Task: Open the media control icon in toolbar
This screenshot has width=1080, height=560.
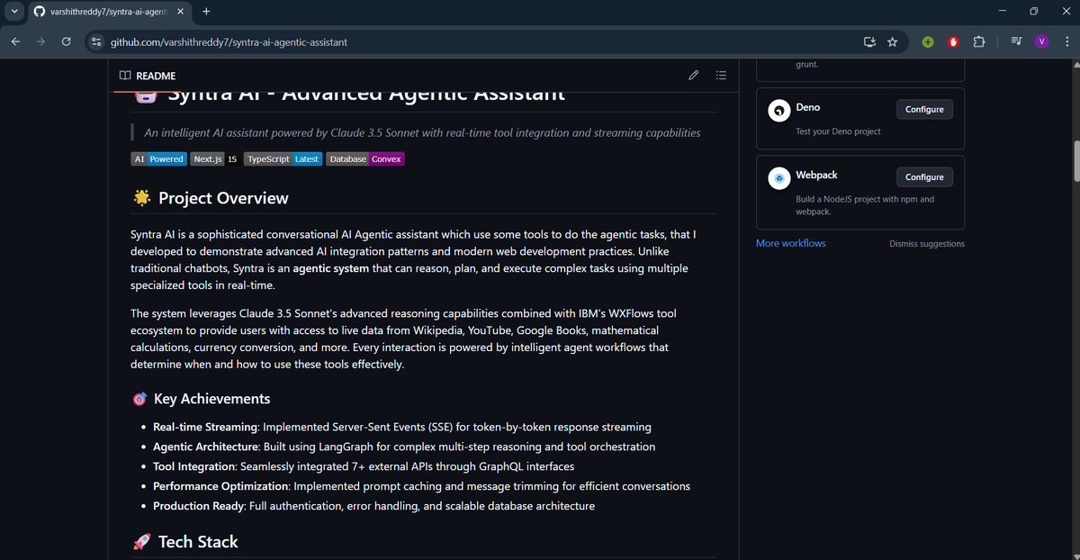Action: click(1016, 41)
